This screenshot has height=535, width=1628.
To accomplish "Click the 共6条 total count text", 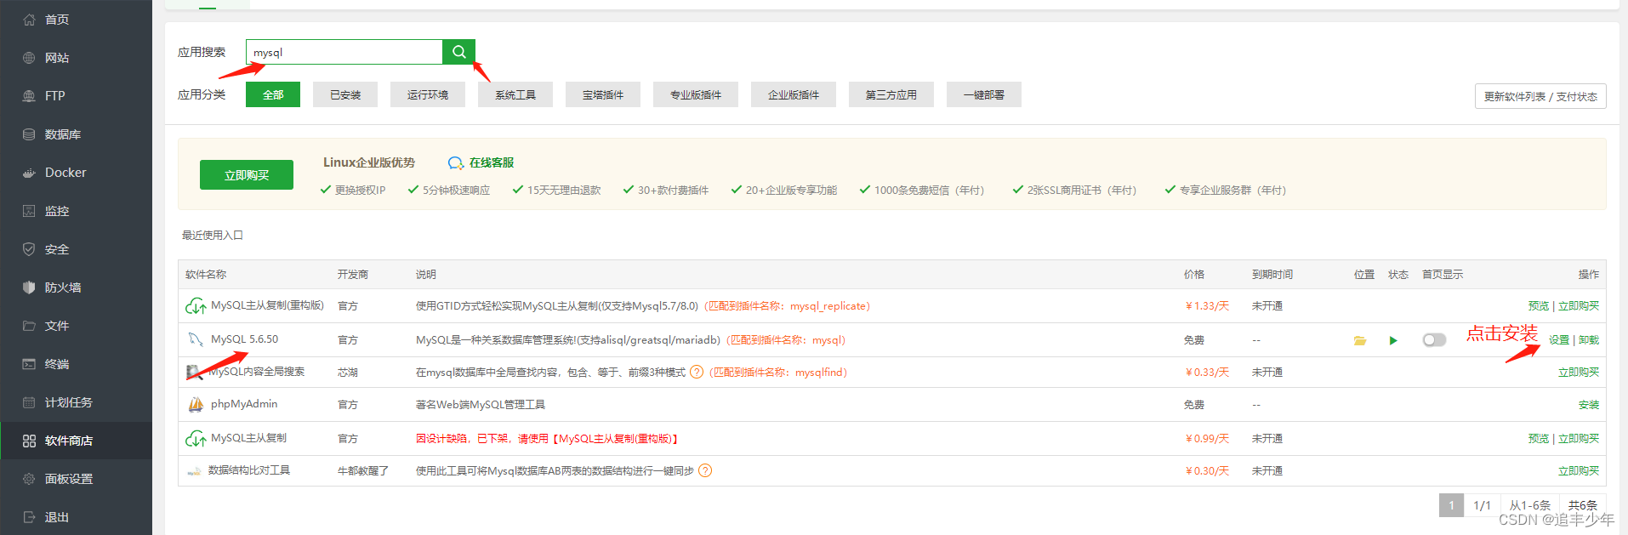I will coord(1583,505).
